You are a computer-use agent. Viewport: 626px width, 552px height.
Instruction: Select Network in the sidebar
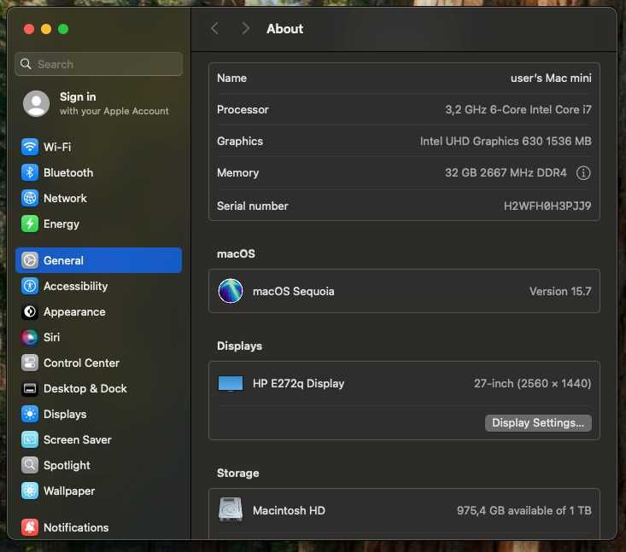click(x=99, y=198)
